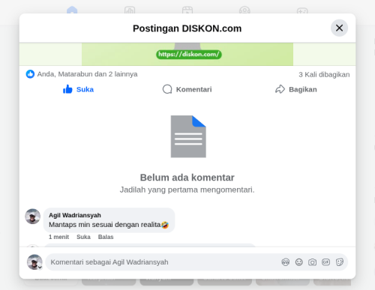Open the sticker picker in comment box
Viewport: 375px width, 290px height.
340,262
